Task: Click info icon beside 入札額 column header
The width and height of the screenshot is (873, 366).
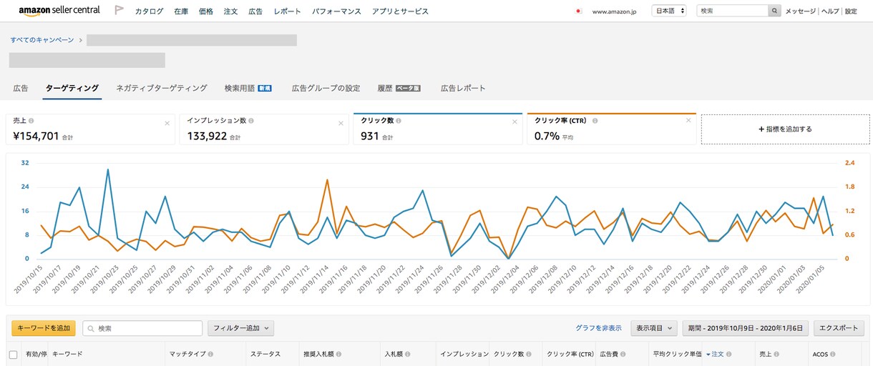Action: point(409,355)
